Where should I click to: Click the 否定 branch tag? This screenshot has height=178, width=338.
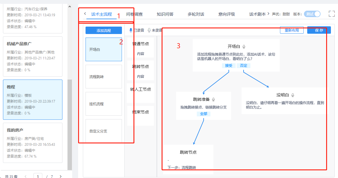(244, 65)
